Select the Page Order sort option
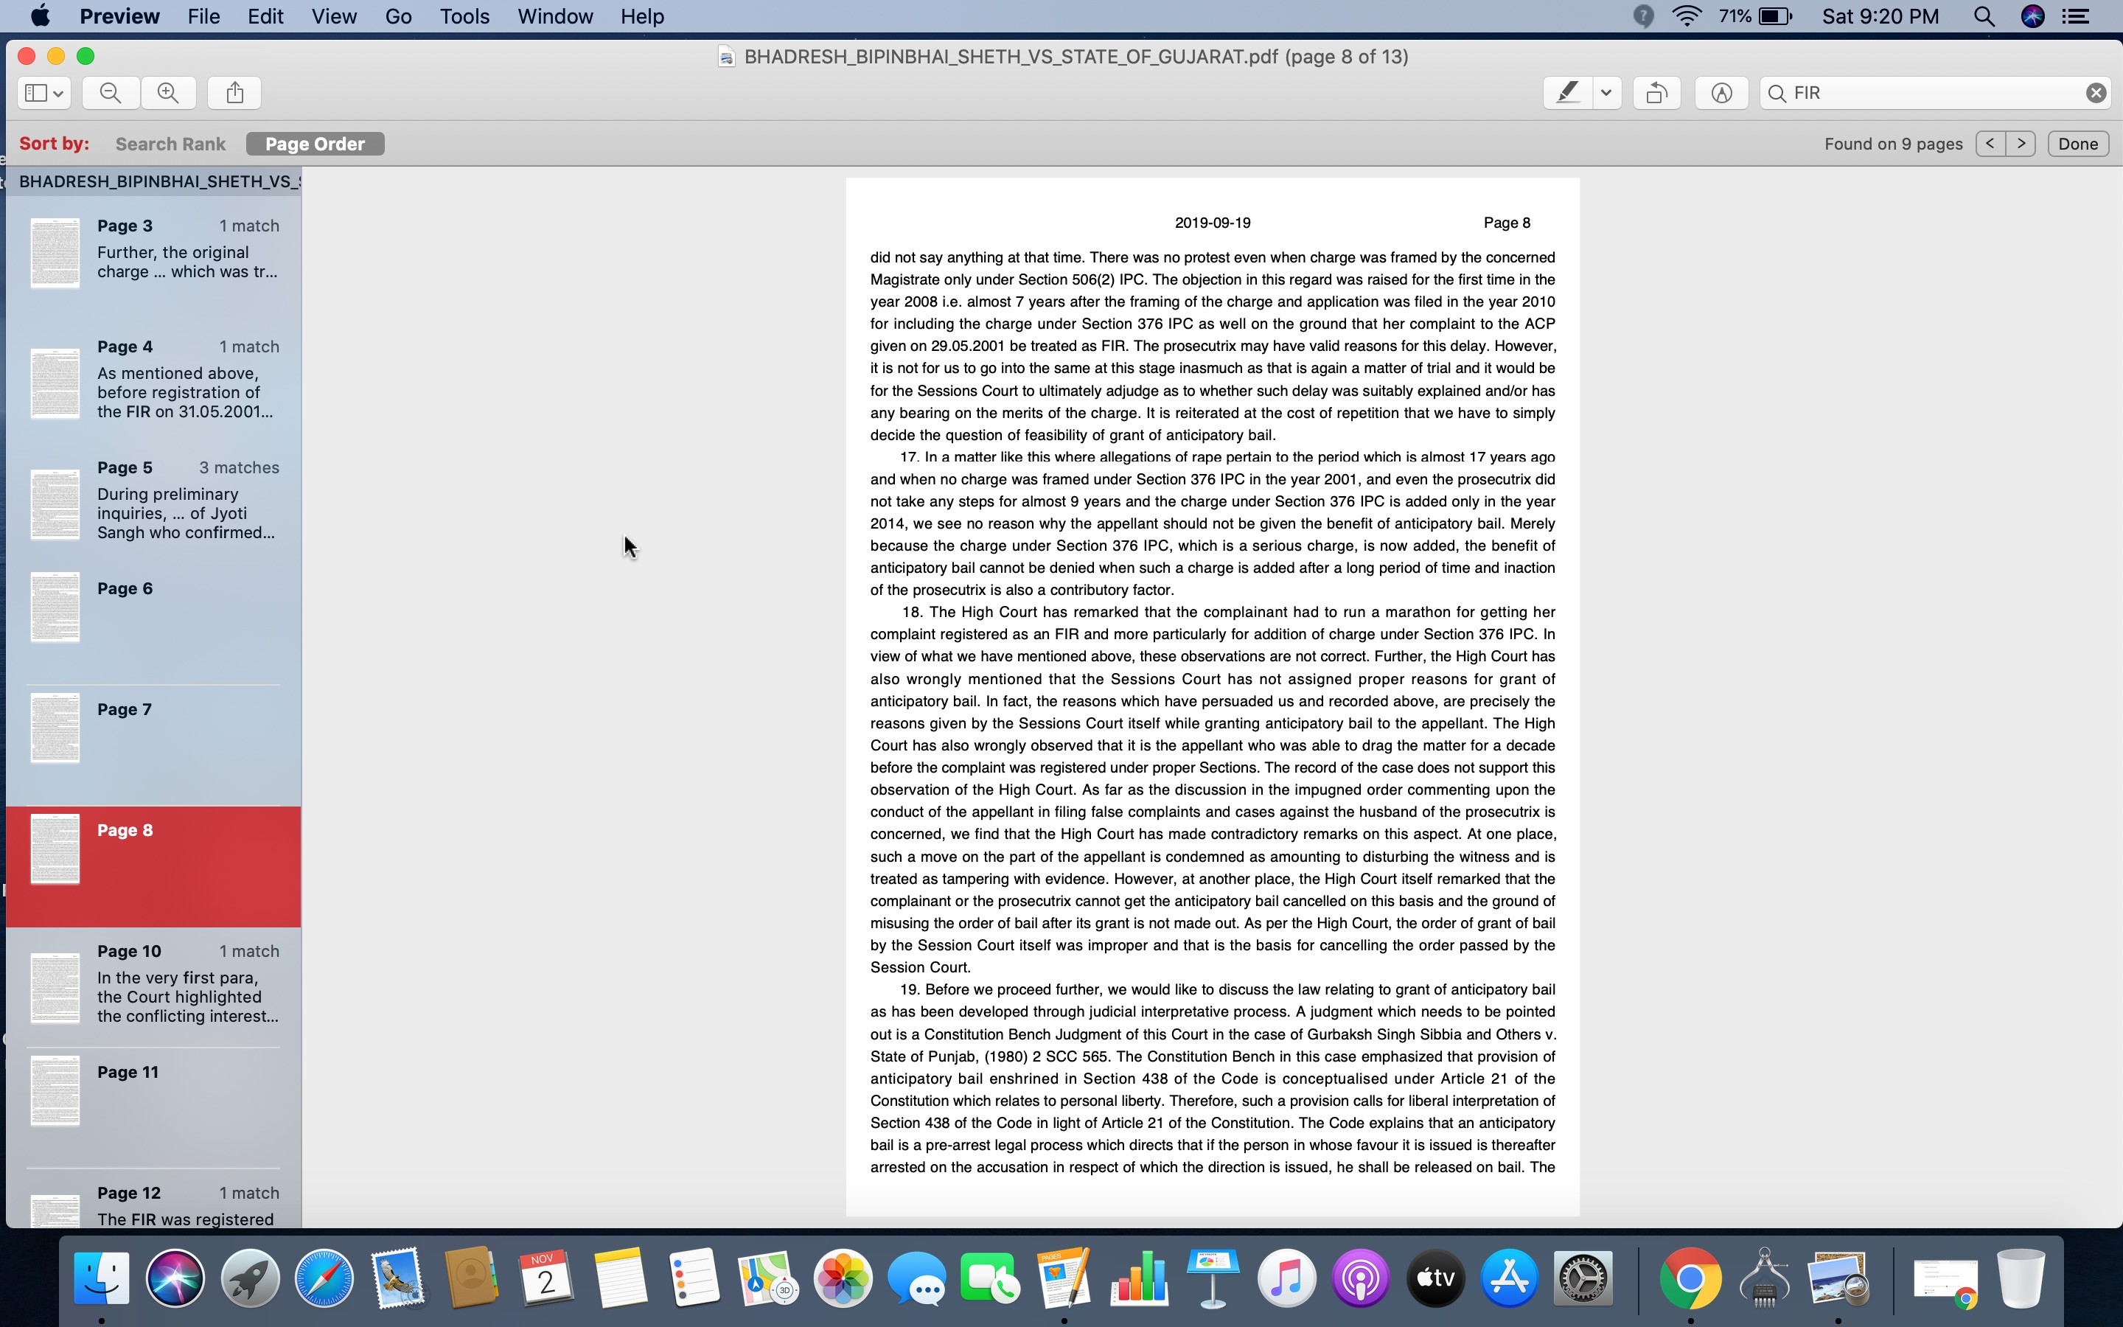Viewport: 2123px width, 1327px height. pyautogui.click(x=315, y=144)
